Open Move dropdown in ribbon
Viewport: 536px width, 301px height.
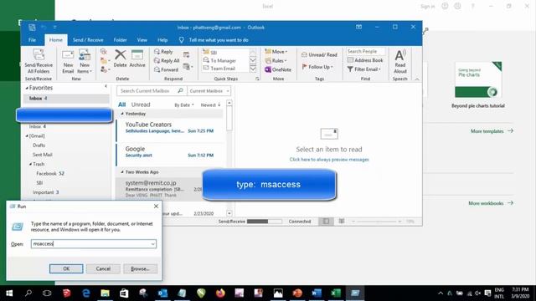click(x=276, y=52)
